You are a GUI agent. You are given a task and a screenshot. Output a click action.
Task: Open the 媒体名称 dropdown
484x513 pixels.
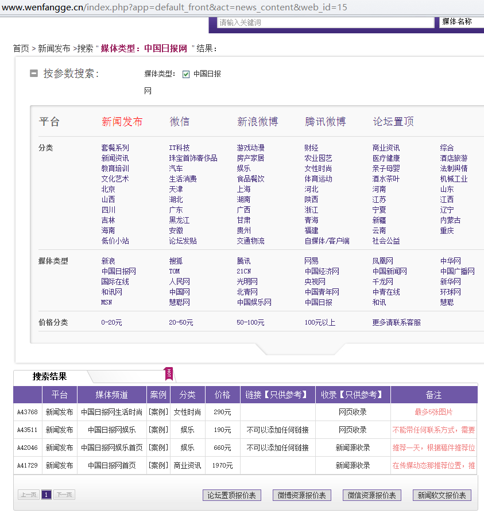click(461, 22)
